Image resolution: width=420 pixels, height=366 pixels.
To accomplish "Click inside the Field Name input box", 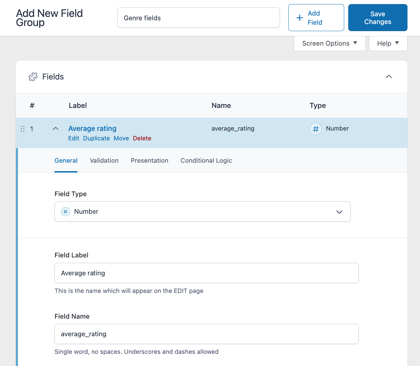I will tap(206, 334).
